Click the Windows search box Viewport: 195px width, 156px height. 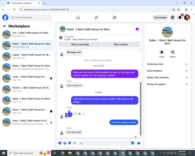pyautogui.click(x=29, y=153)
